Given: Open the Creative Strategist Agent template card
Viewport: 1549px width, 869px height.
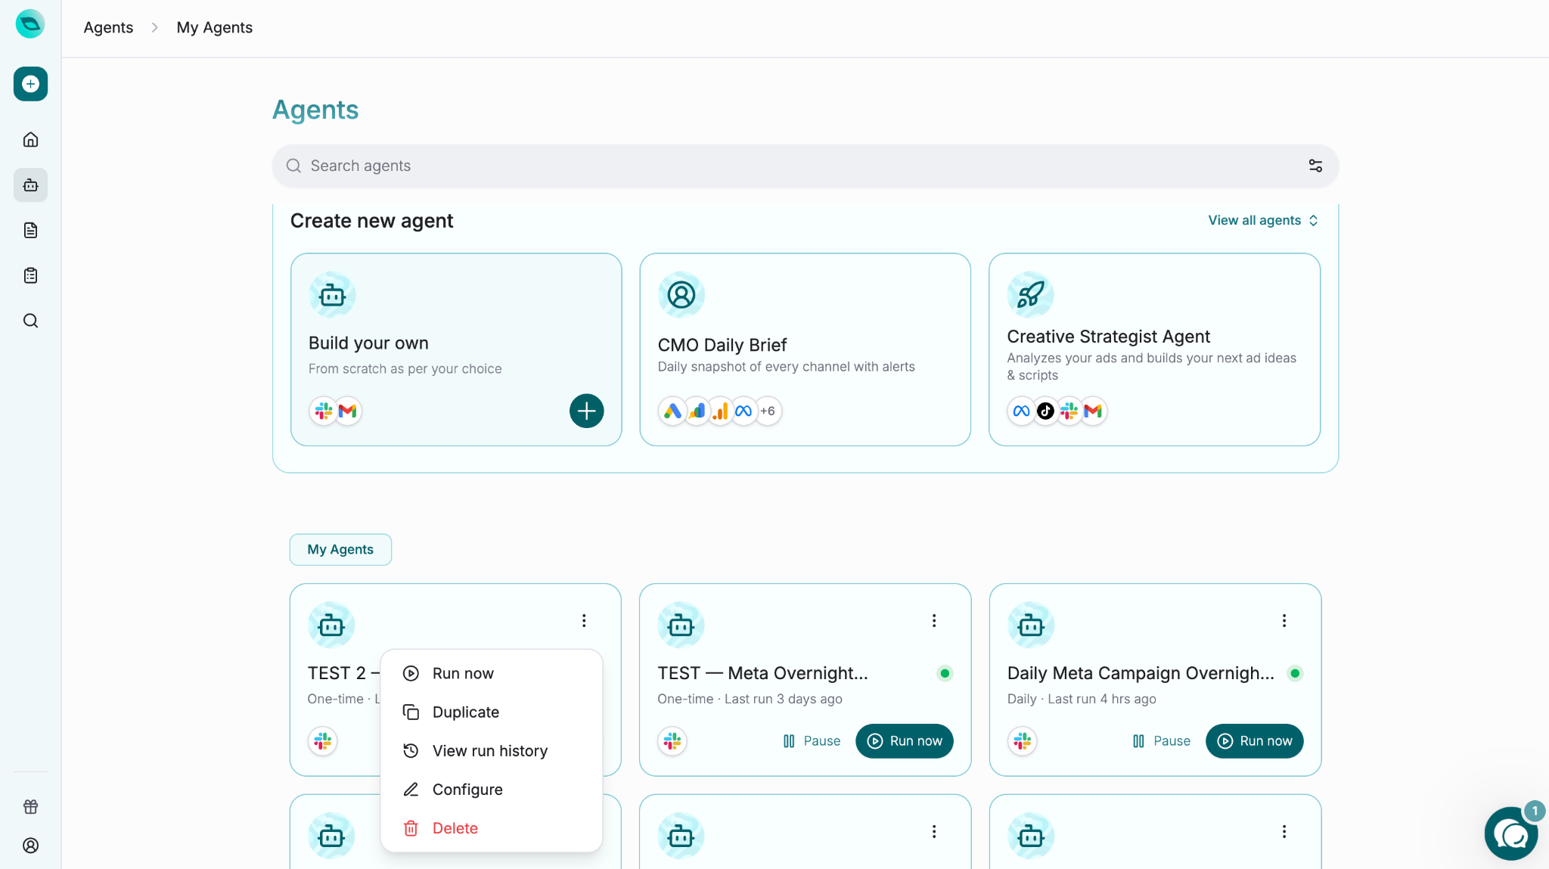Looking at the screenshot, I should [x=1154, y=349].
